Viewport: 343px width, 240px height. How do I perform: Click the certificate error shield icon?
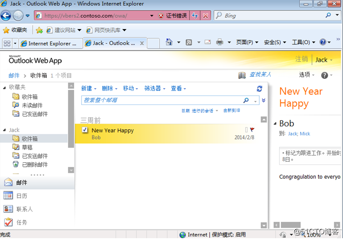point(161,16)
